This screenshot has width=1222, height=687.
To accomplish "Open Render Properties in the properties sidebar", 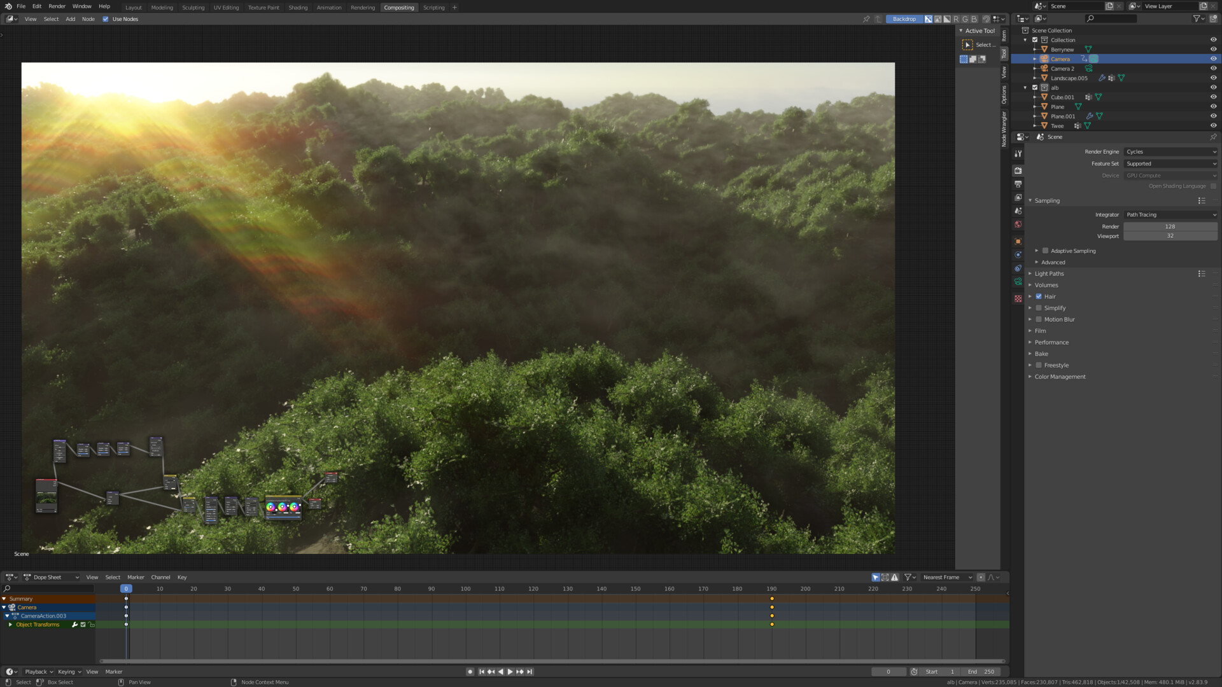I will (1018, 169).
